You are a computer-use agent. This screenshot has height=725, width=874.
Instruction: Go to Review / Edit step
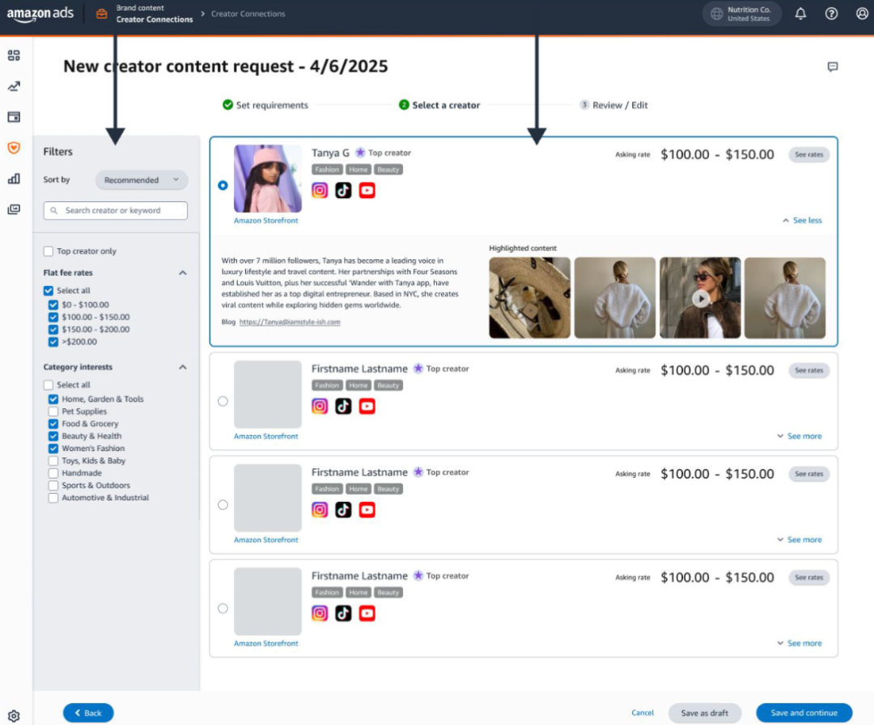tap(613, 105)
